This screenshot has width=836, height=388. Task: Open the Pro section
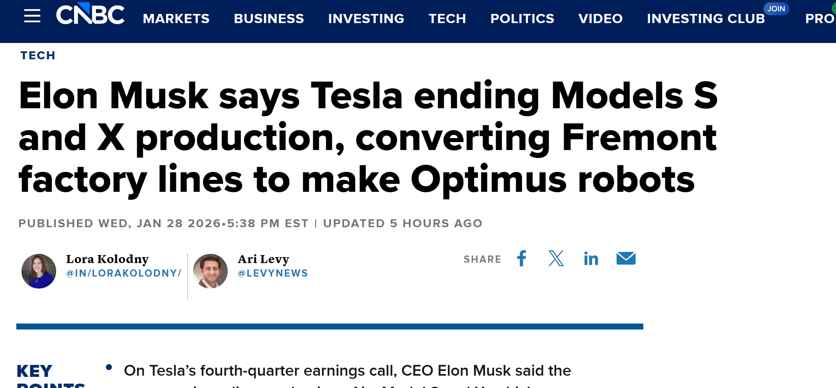coord(819,18)
